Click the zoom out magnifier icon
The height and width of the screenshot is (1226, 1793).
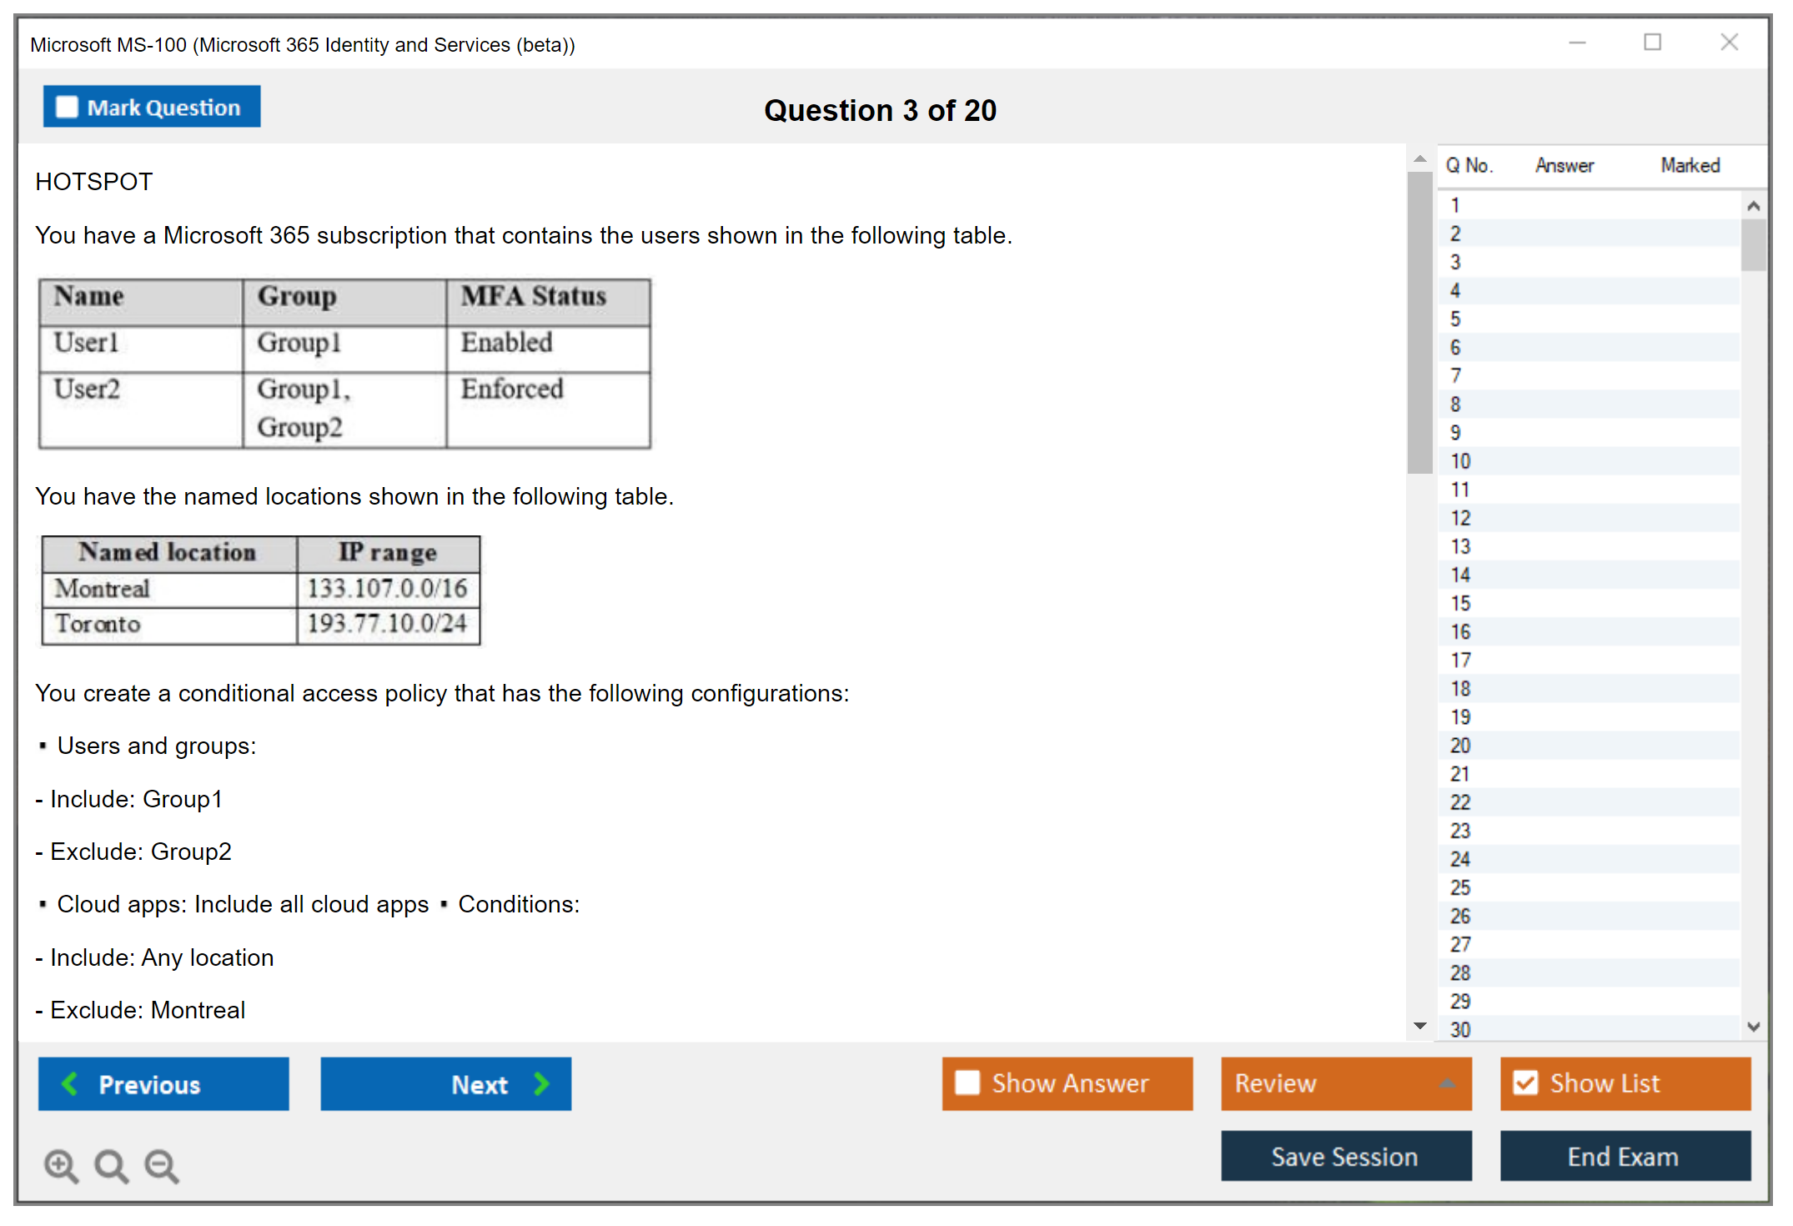pos(162,1165)
